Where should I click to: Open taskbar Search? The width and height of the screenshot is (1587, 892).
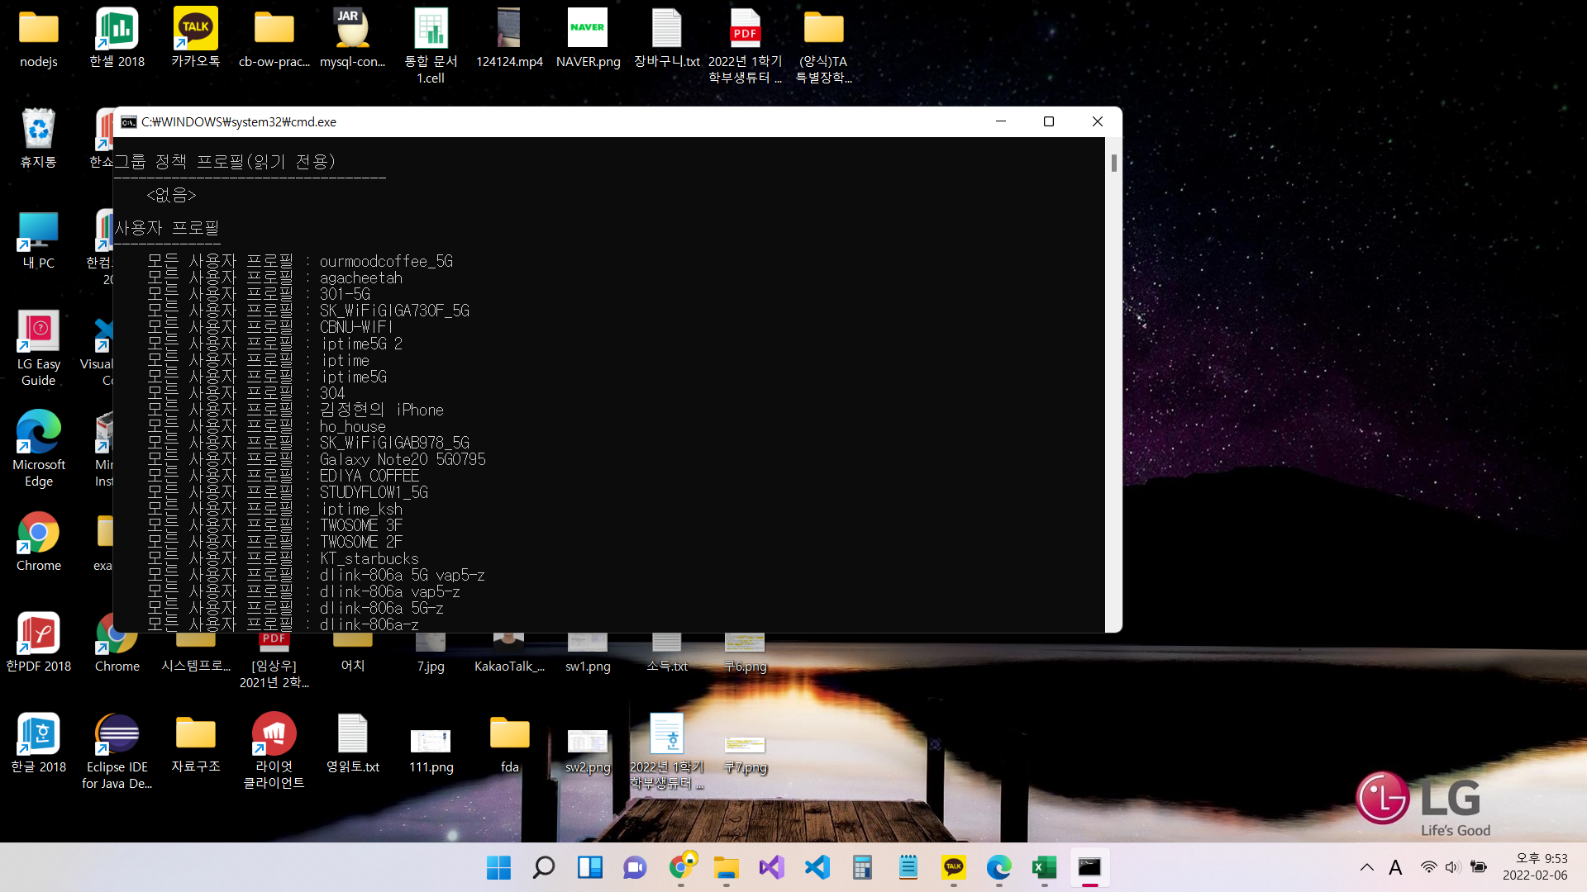pos(544,867)
